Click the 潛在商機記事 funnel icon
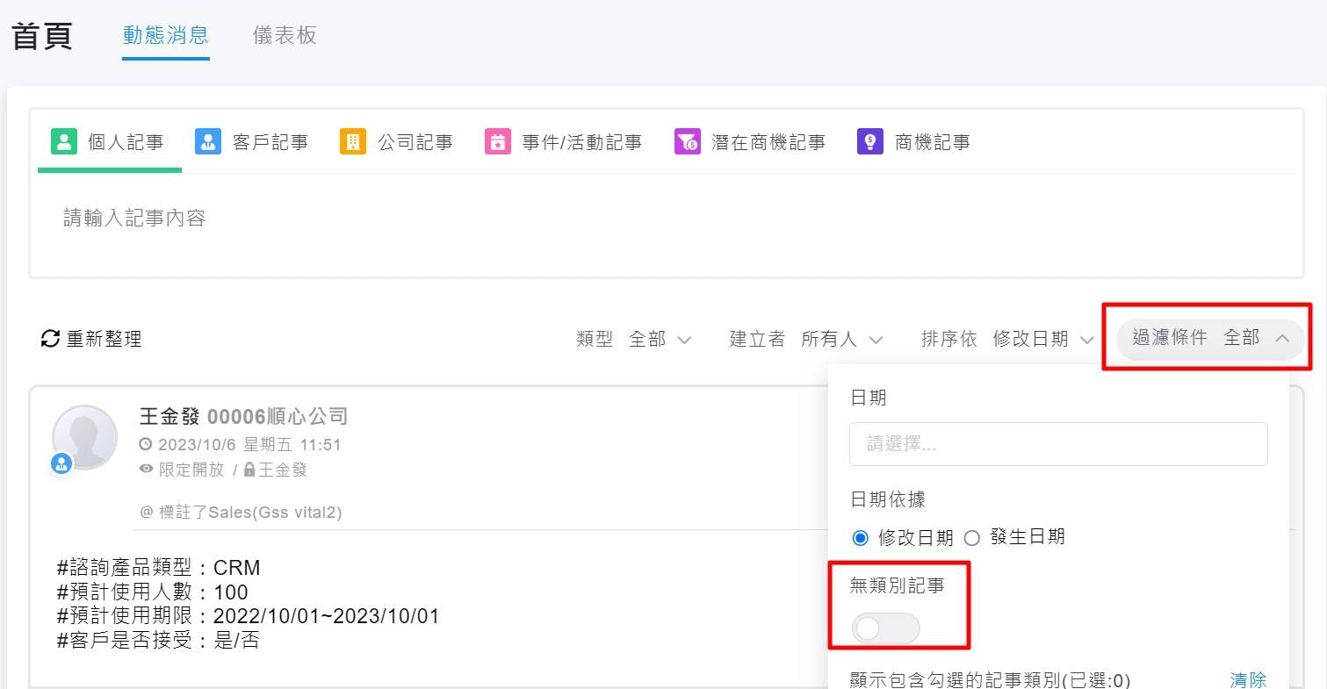The width and height of the screenshot is (1327, 689). [687, 141]
